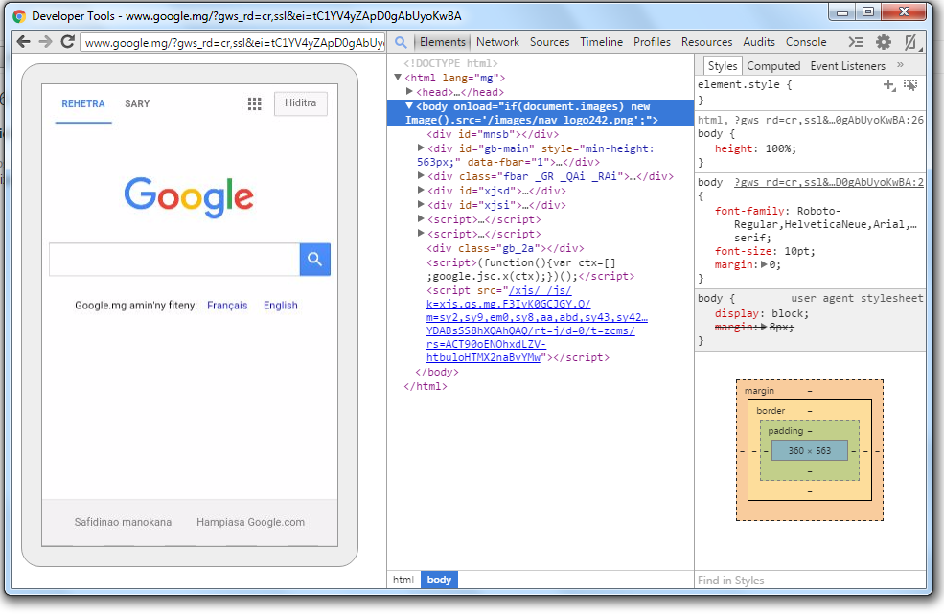Open the Resources tab
944x615 pixels.
[x=706, y=42]
